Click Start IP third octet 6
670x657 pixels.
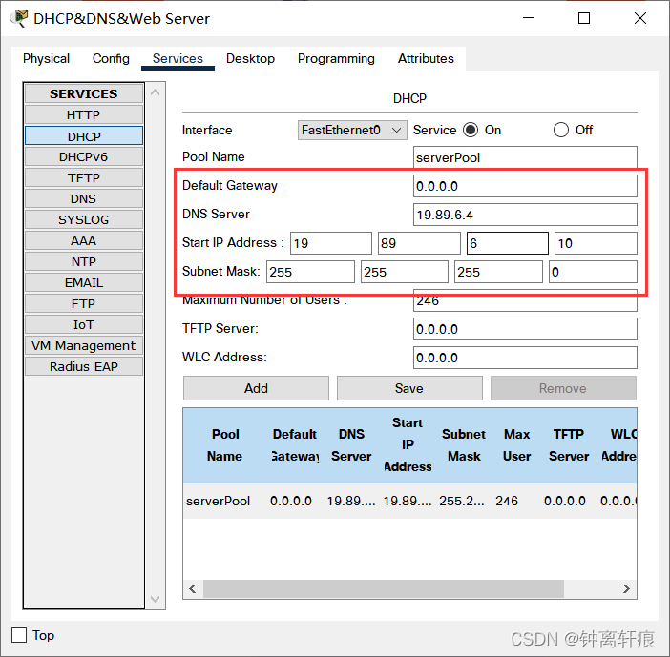[x=508, y=243]
